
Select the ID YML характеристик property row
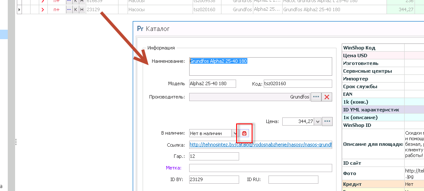click(x=383, y=110)
